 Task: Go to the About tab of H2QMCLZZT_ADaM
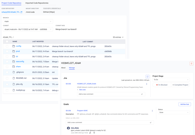[63, 68]
